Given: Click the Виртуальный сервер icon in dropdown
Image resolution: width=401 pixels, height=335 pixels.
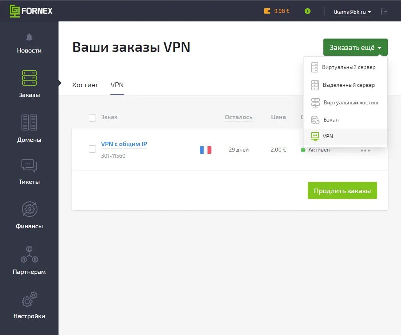Looking at the screenshot, I should point(315,67).
